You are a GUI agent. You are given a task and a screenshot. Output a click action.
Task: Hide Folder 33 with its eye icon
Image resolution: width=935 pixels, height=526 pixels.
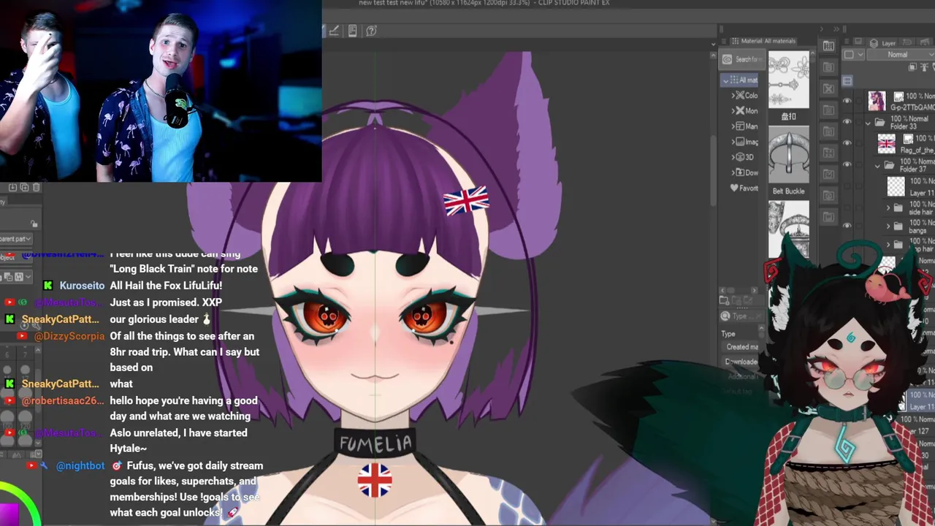(847, 122)
